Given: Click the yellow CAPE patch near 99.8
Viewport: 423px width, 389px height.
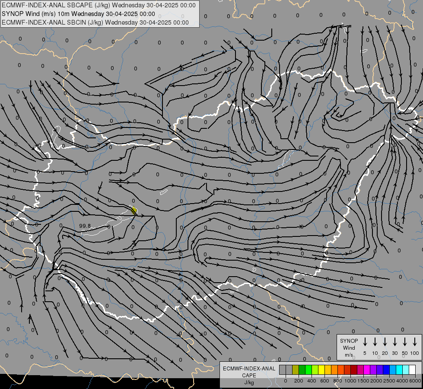Looking at the screenshot, I should (134, 210).
